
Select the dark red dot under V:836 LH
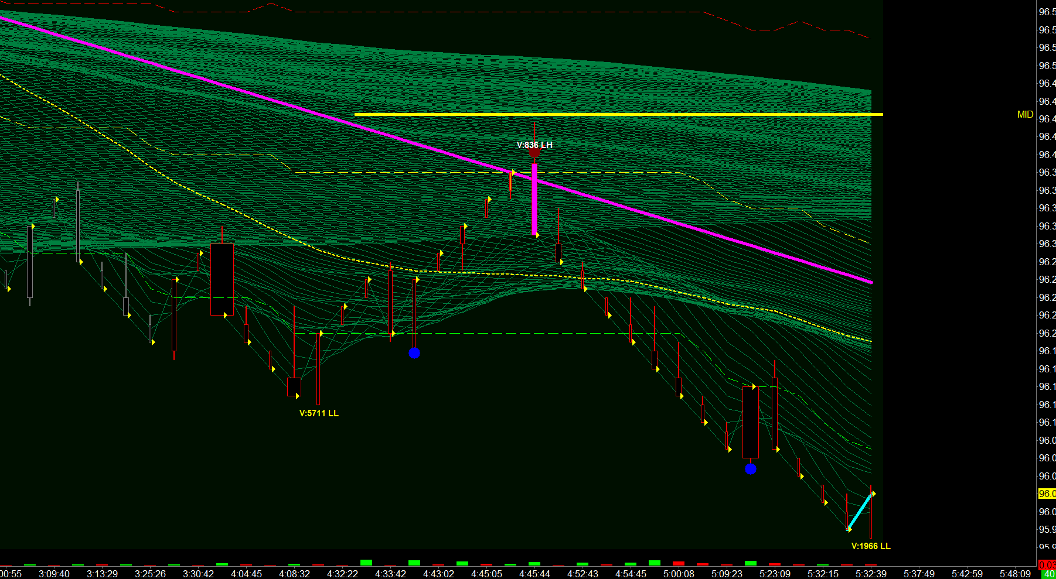(534, 153)
